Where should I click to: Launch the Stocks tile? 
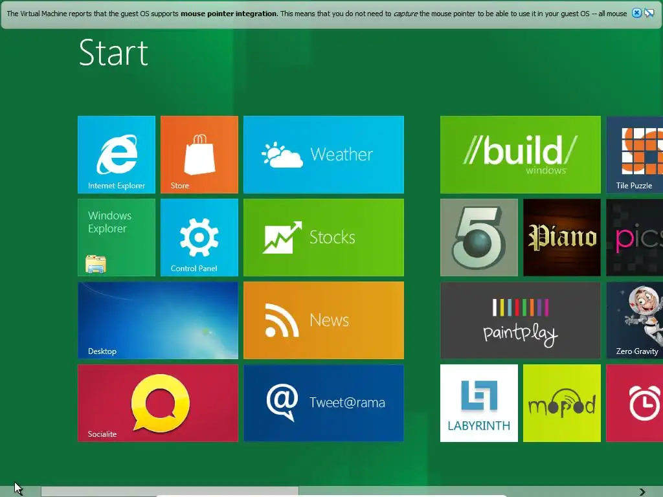click(x=324, y=237)
